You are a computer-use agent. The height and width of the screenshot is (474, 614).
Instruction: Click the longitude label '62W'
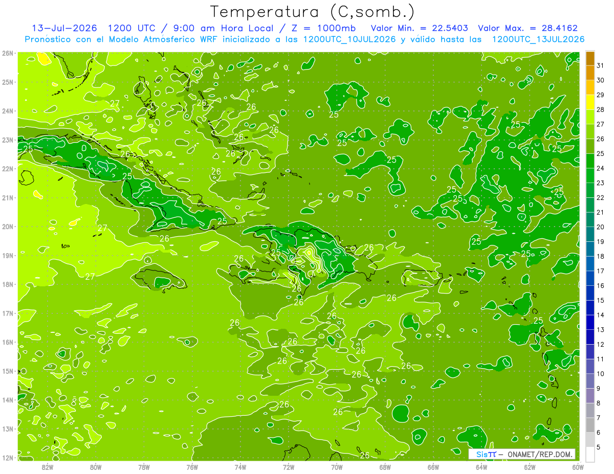coord(530,467)
